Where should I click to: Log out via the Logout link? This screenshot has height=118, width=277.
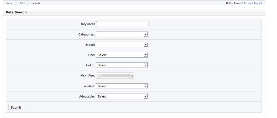258,3
